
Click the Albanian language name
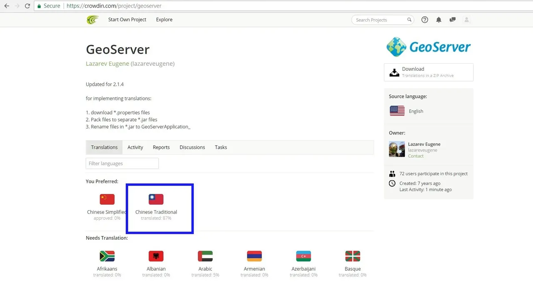pyautogui.click(x=156, y=269)
